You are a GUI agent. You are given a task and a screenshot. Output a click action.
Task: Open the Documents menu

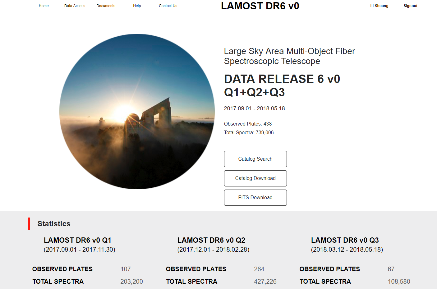(x=106, y=6)
